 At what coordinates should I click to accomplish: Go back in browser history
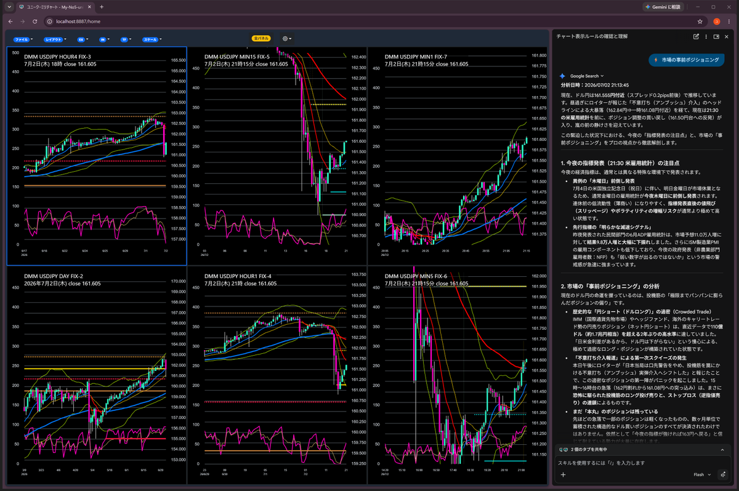point(10,21)
